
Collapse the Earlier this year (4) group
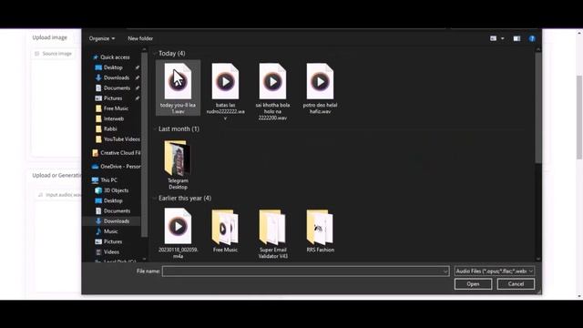click(x=155, y=199)
